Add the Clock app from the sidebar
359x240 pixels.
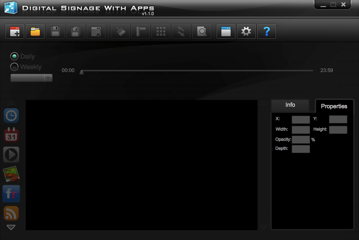11,115
